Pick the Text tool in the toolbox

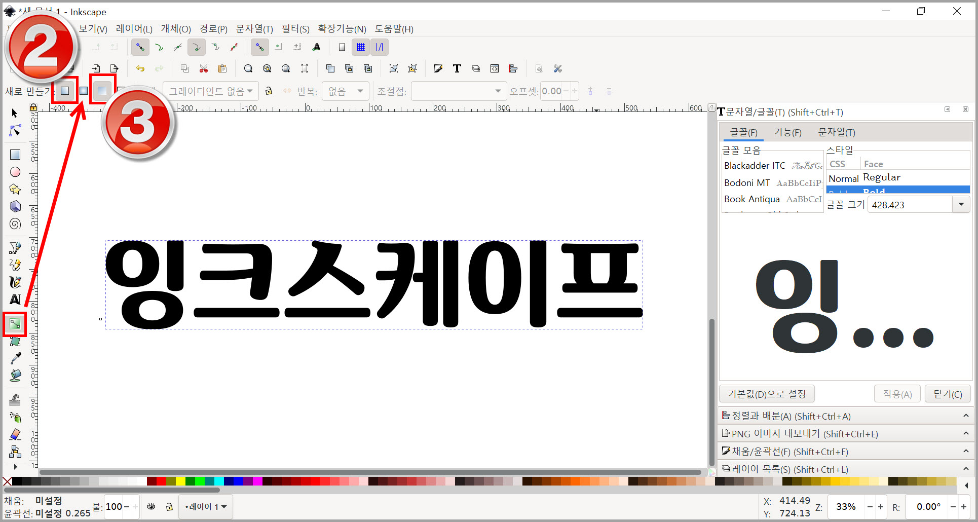click(15, 300)
